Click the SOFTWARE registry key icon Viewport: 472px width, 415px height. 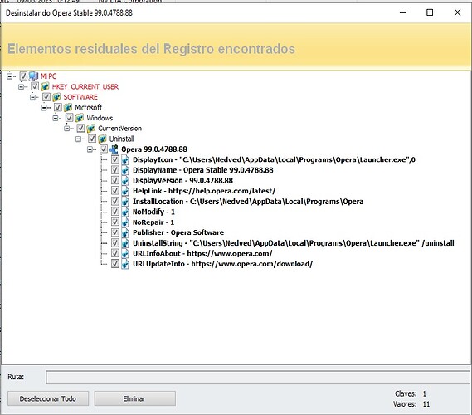click(56, 97)
